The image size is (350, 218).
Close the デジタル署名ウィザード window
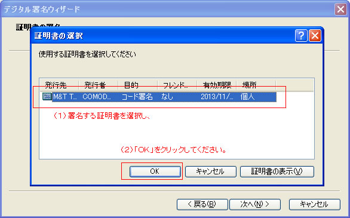click(340, 10)
